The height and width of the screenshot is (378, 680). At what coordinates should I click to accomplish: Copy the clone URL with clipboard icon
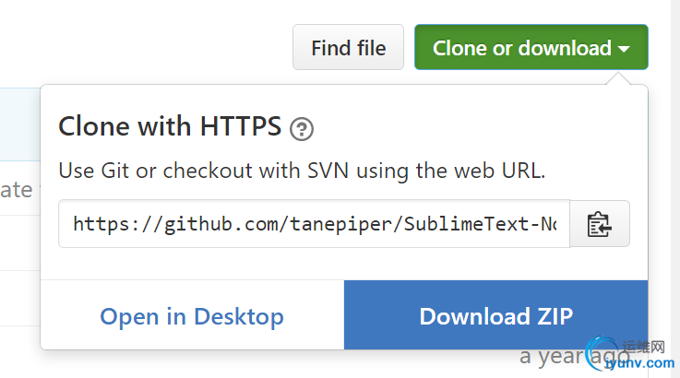(x=600, y=224)
